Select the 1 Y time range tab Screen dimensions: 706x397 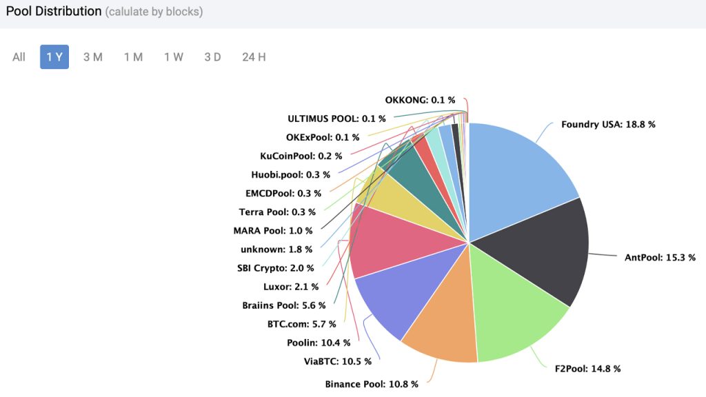click(54, 57)
